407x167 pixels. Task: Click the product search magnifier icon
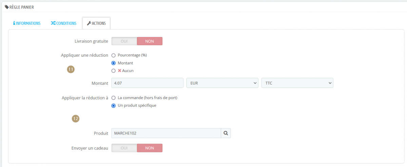point(226,133)
